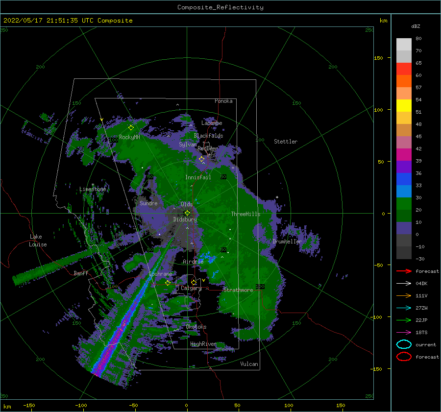Click the ThreeHills town label
The height and width of the screenshot is (412, 441).
(245, 214)
